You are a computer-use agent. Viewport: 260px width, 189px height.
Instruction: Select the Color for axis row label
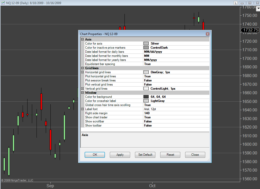[x=94, y=44]
